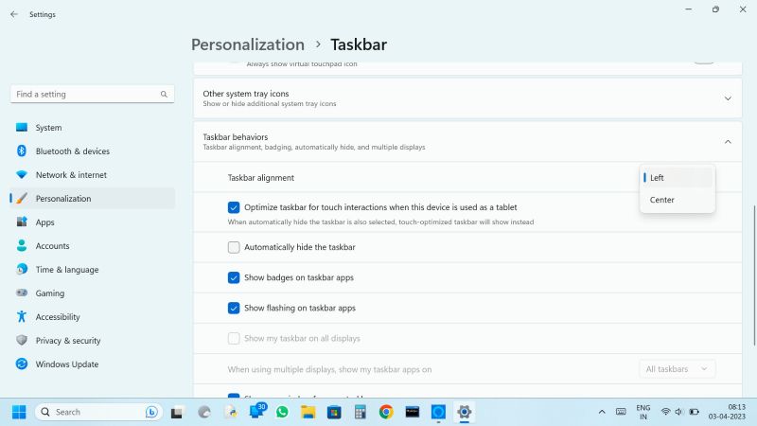The image size is (757, 426).
Task: Open System settings category
Action: click(92, 128)
